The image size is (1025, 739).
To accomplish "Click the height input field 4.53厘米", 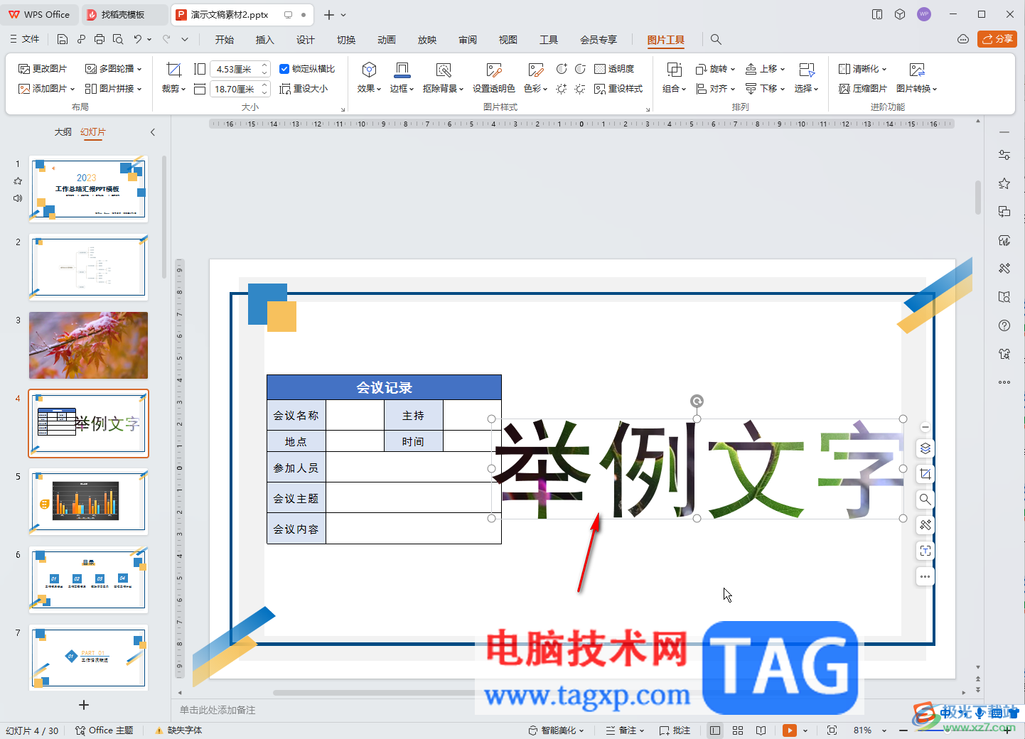I will pos(235,69).
